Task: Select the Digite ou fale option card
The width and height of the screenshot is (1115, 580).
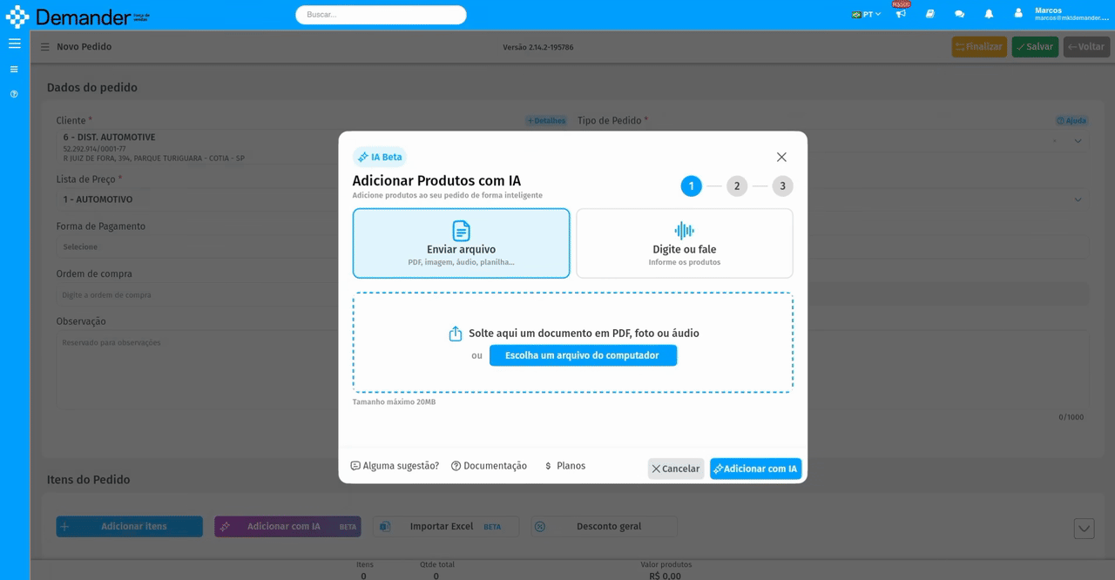Action: click(x=684, y=243)
